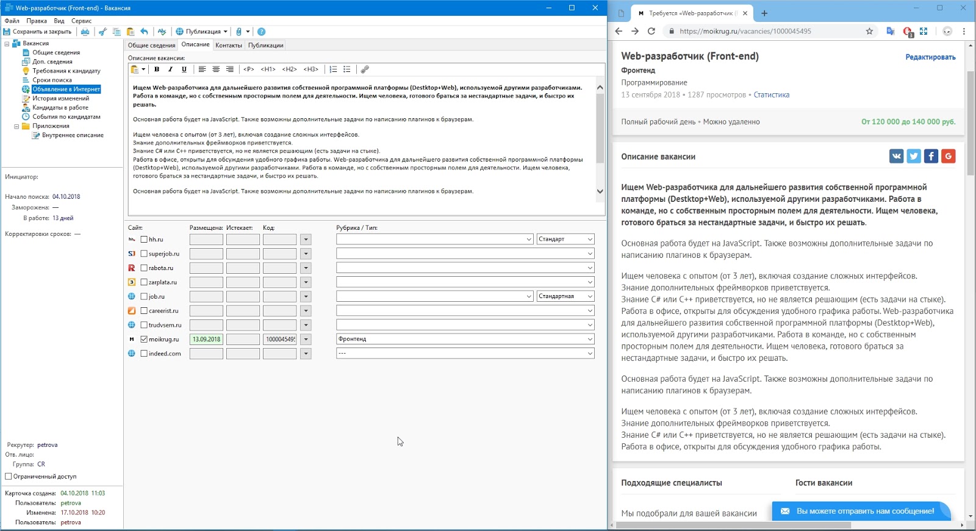
Task: Align text right in description editor
Action: tap(230, 69)
